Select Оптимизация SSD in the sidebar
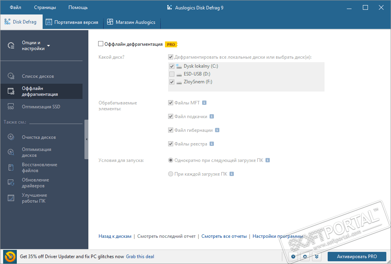Screen dimensions: 391x264 pos(41,106)
